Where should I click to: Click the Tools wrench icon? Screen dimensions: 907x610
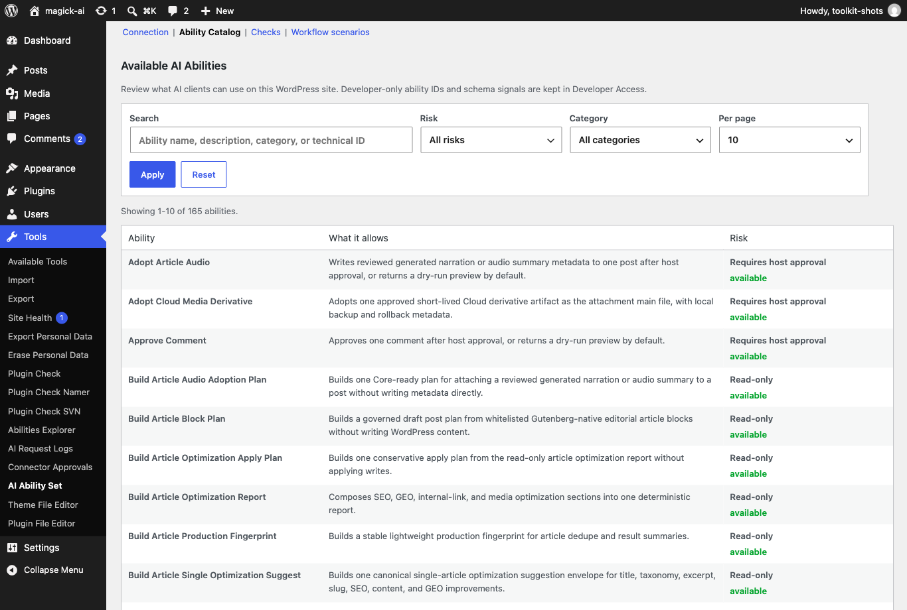[x=12, y=237]
